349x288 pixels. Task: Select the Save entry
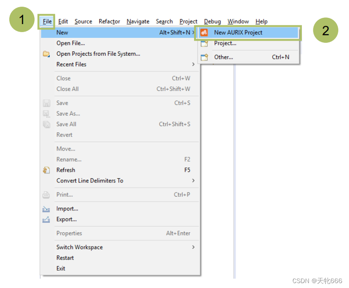coord(120,103)
